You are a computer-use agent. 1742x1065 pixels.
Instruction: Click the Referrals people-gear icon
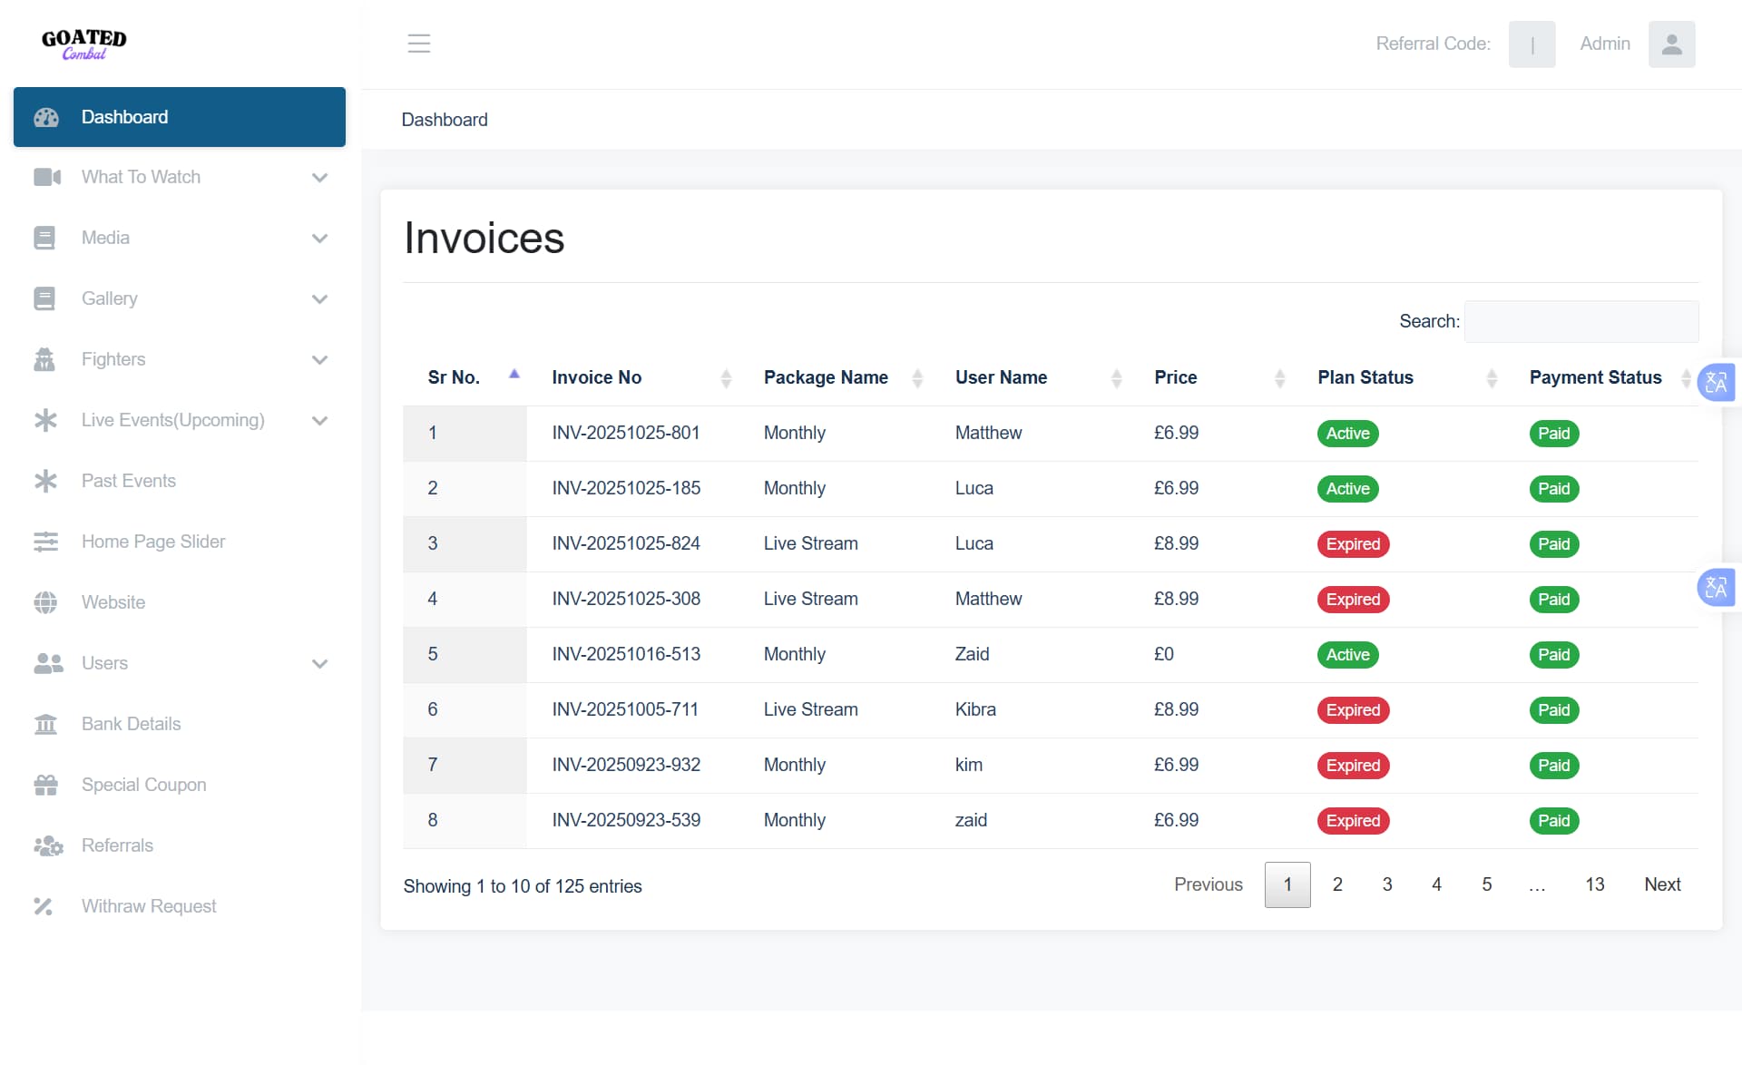(x=47, y=845)
